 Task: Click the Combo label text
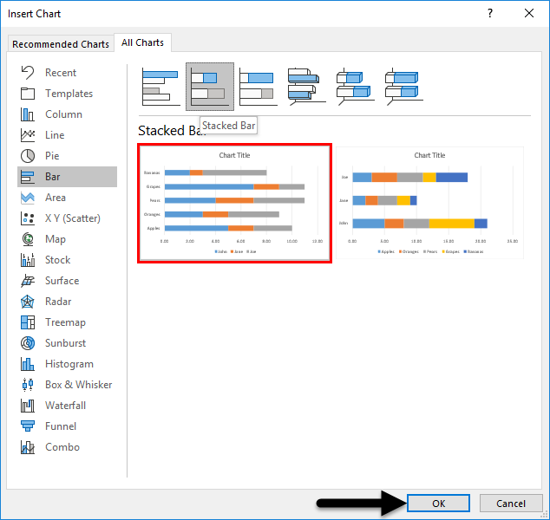(x=62, y=447)
